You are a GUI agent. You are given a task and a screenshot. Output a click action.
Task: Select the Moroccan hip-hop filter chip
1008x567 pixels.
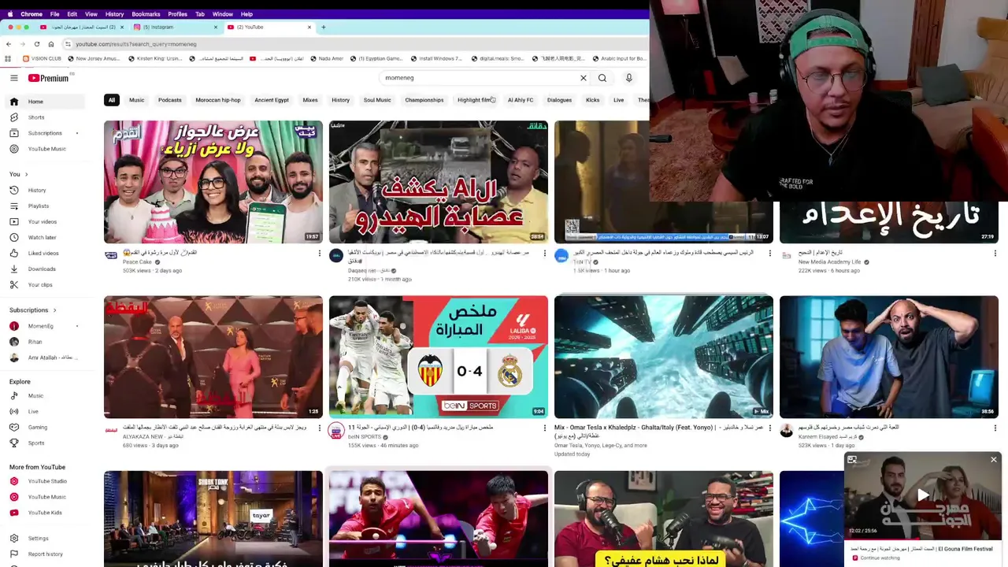(218, 100)
